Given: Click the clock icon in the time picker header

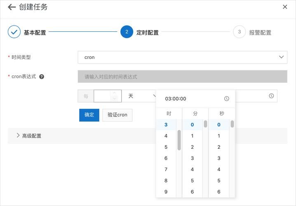Looking at the screenshot, I should [226, 98].
